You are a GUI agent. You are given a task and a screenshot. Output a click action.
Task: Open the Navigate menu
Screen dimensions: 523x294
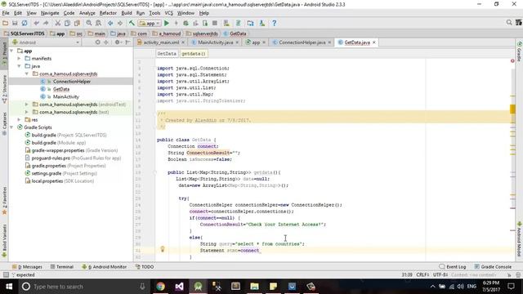50,13
